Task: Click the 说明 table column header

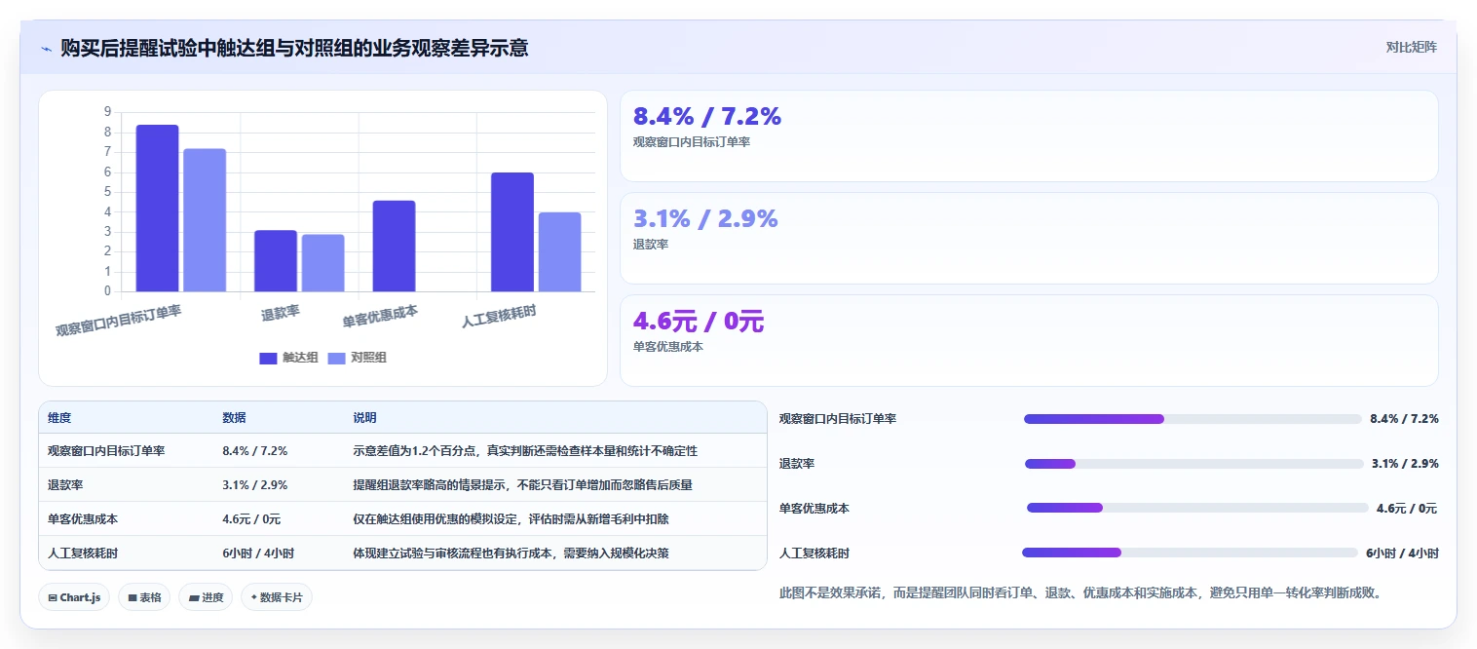Action: (x=364, y=418)
